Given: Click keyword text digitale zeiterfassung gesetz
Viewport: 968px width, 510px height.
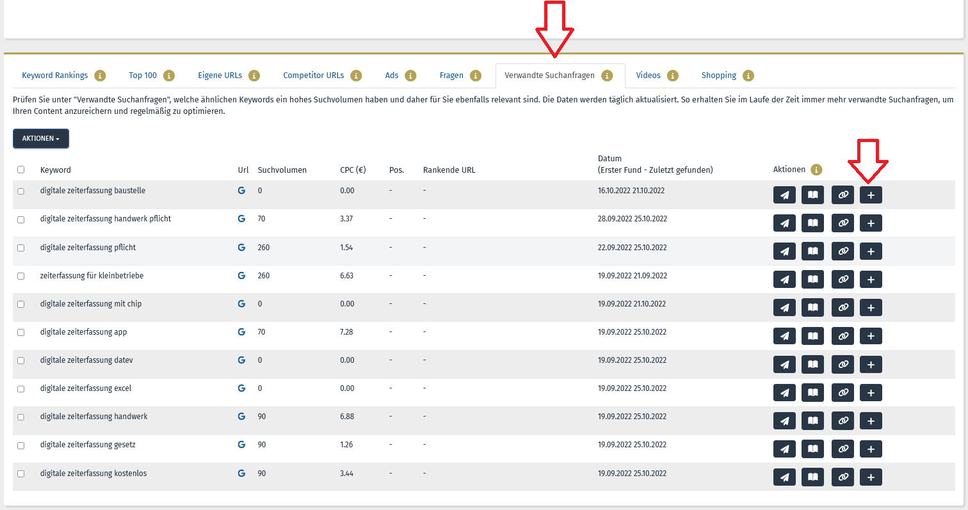Looking at the screenshot, I should (x=88, y=445).
